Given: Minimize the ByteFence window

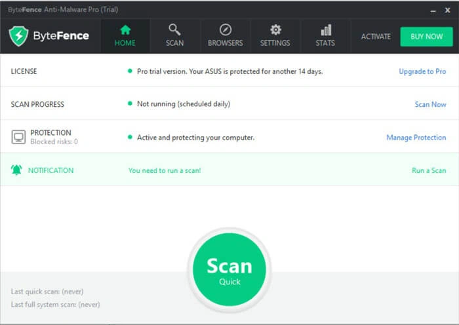Looking at the screenshot, I should 433,11.
